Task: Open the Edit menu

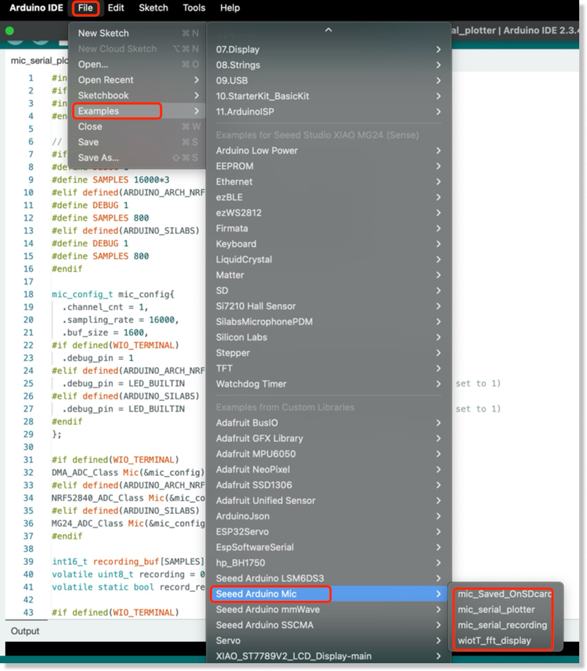Action: click(115, 8)
